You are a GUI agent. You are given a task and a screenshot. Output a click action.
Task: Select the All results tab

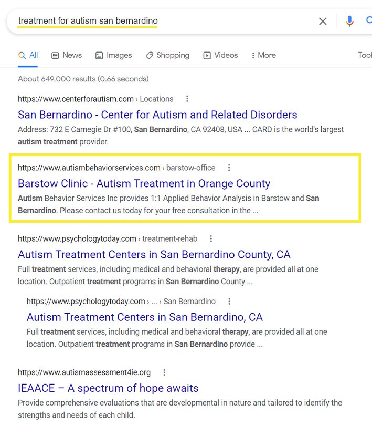[28, 55]
